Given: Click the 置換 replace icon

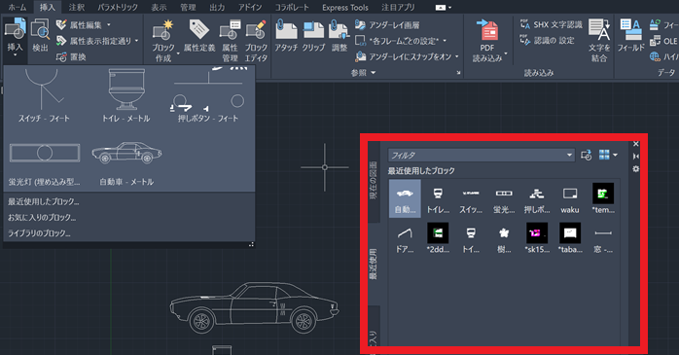Looking at the screenshot, I should [x=71, y=56].
